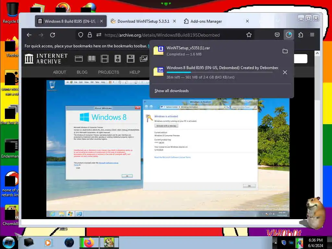The image size is (332, 249).
Task: Open the media player taskbar icon
Action: (48, 243)
